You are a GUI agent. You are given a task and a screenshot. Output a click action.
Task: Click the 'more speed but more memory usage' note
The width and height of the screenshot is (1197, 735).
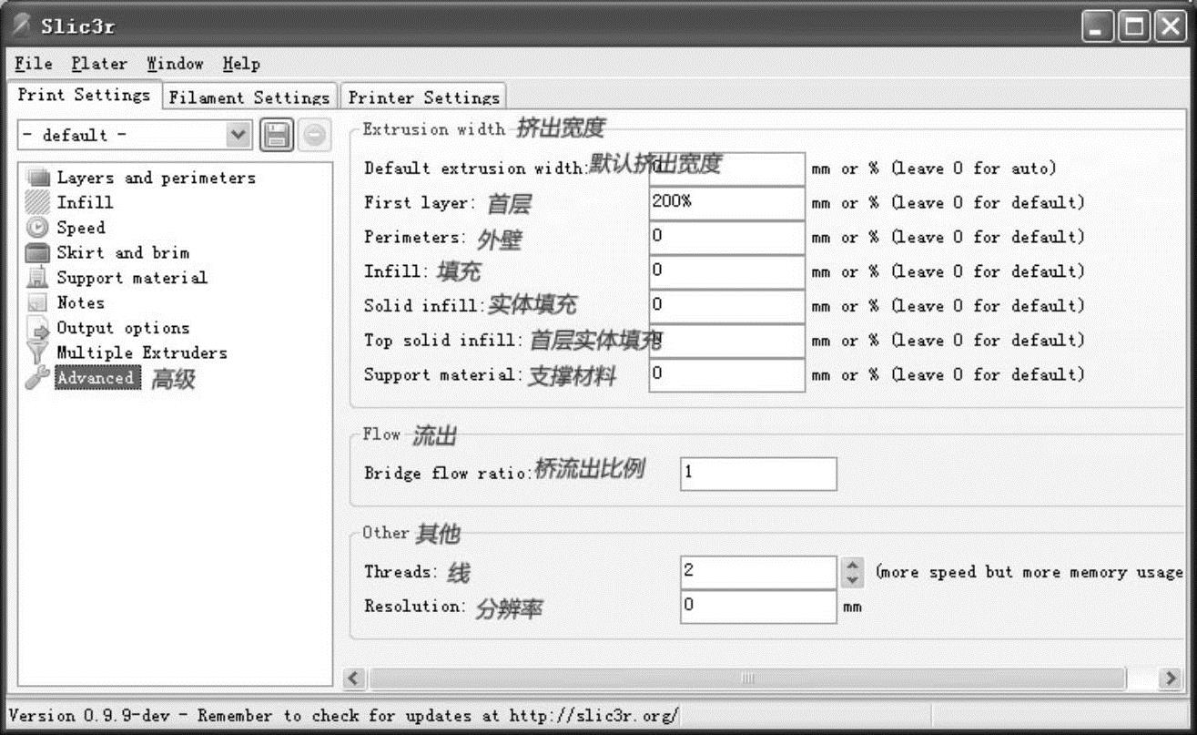1030,573
